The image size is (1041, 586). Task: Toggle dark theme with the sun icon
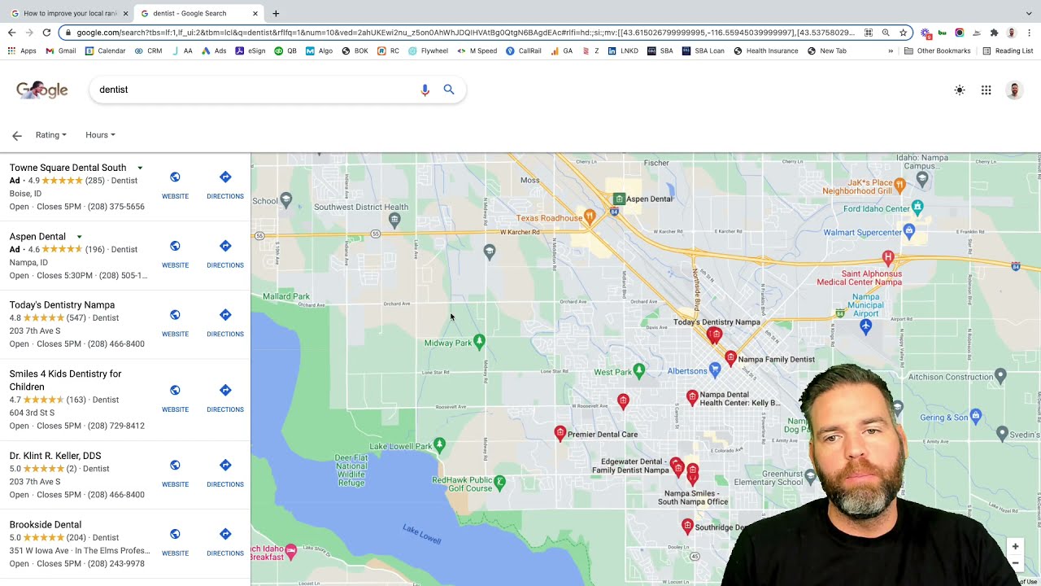point(960,90)
